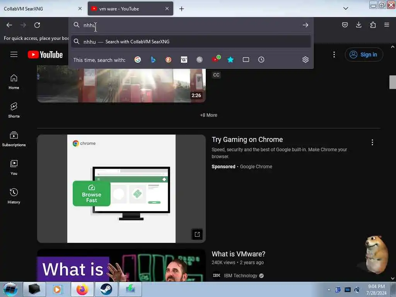Search this time with Google
396x297 pixels.
pyautogui.click(x=138, y=60)
